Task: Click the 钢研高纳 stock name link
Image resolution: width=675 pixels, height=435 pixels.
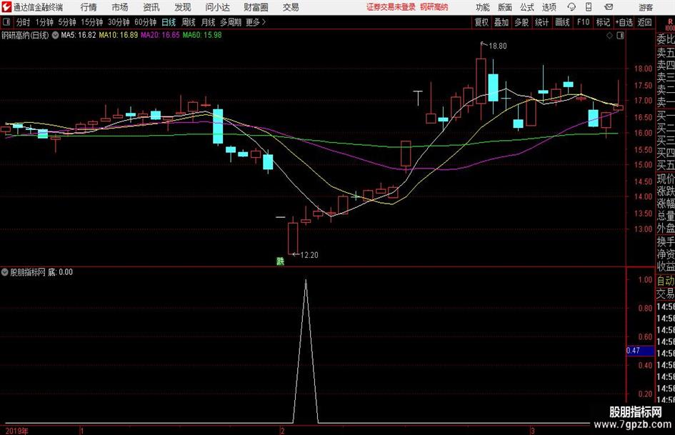Action: pyautogui.click(x=434, y=7)
